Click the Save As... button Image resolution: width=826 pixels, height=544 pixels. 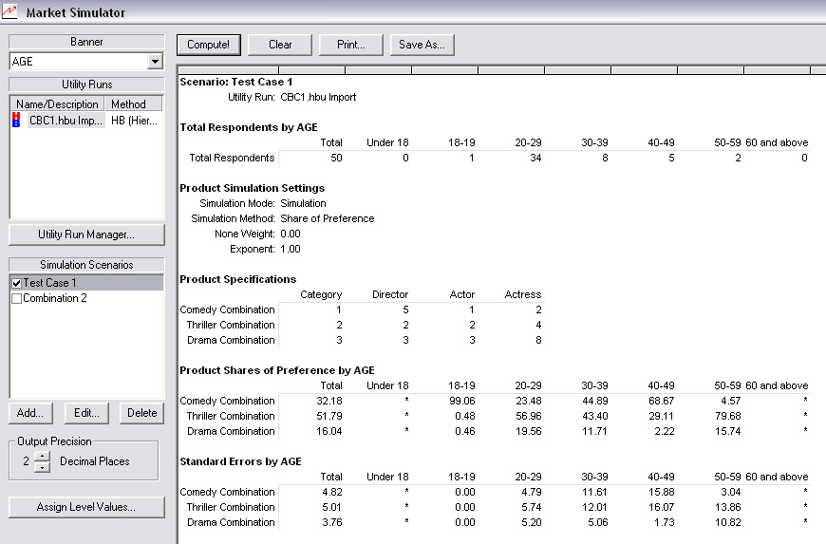(422, 45)
